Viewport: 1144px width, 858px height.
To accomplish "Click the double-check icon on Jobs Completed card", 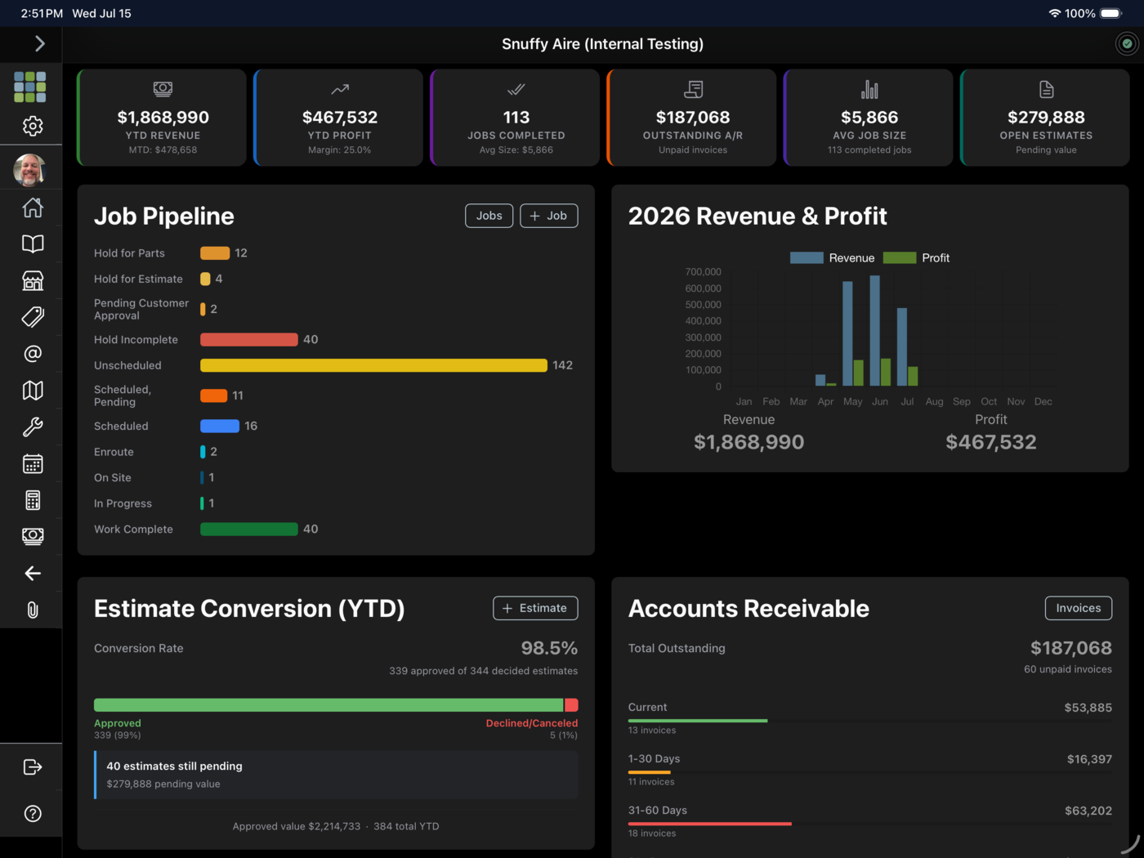I will tap(516, 89).
